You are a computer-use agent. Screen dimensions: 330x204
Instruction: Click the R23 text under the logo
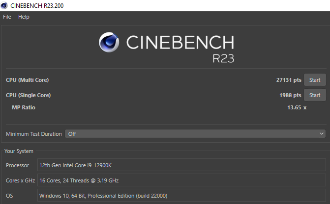[x=223, y=58]
